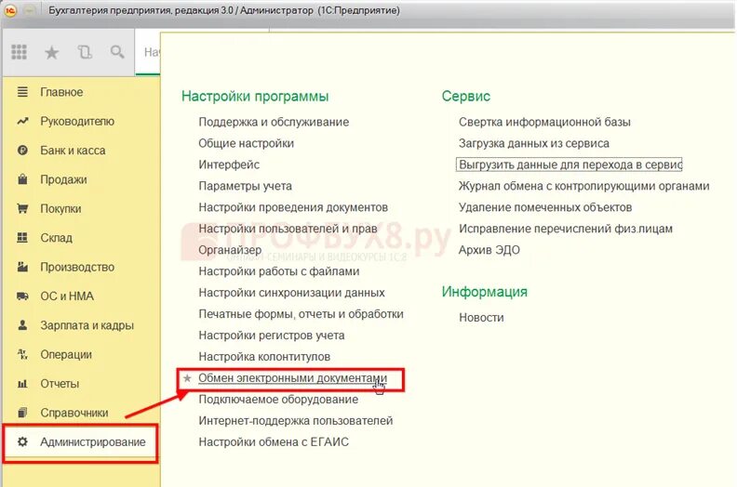Select the Операции section
This screenshot has width=737, height=487.
point(66,354)
